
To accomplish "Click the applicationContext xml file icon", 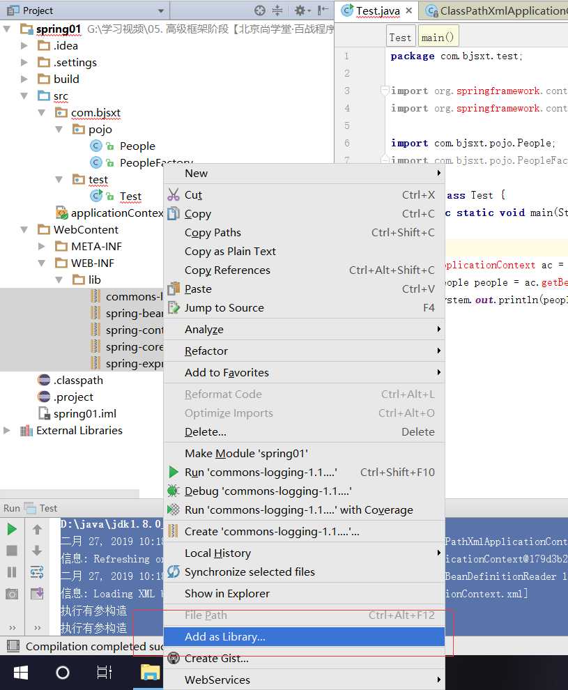I will click(x=61, y=213).
